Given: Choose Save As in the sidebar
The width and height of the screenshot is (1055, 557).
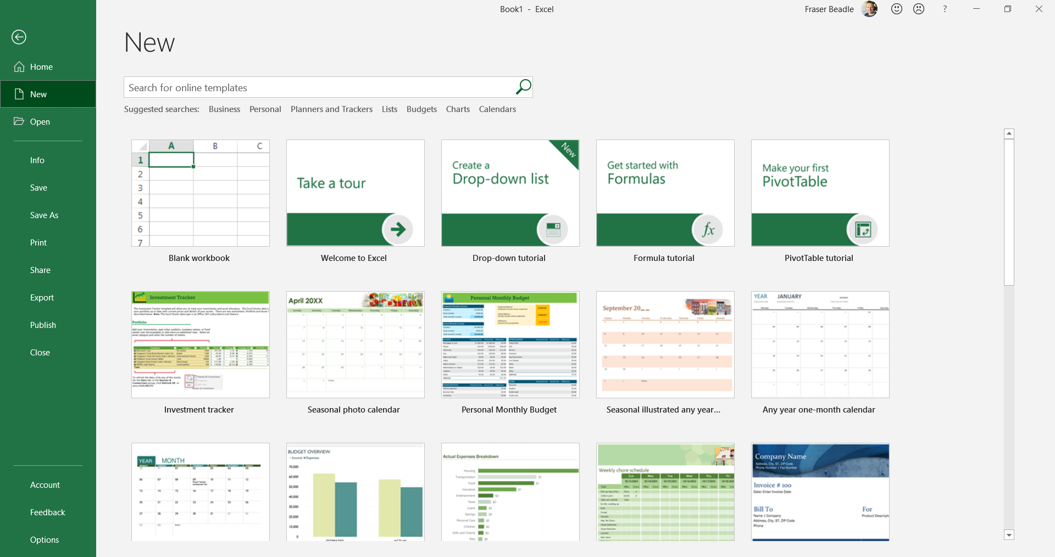Looking at the screenshot, I should (48, 215).
